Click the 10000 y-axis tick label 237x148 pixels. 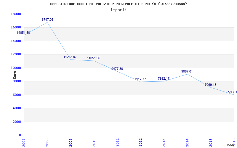(x=16, y=68)
